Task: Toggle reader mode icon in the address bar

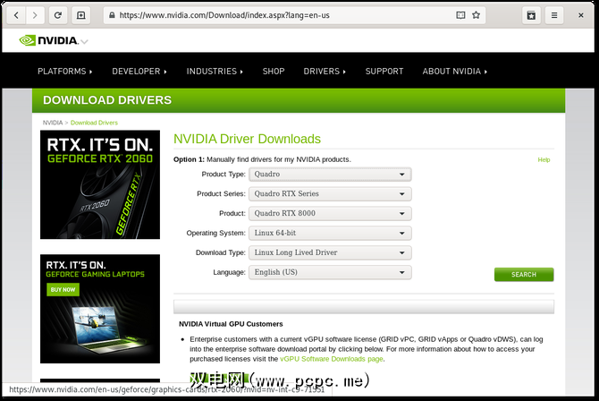Action: coord(460,15)
